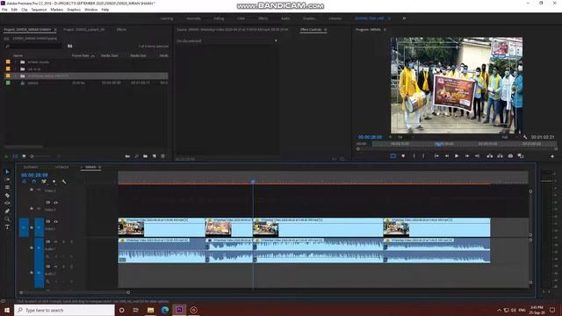Play the program monitor
Viewport: 562px width, 316px height.
click(457, 156)
